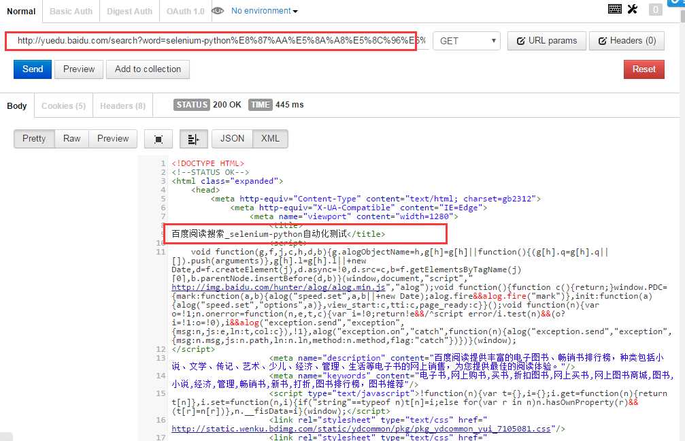The width and height of the screenshot is (685, 441).
Task: Select the Pretty view mode
Action: click(x=34, y=139)
